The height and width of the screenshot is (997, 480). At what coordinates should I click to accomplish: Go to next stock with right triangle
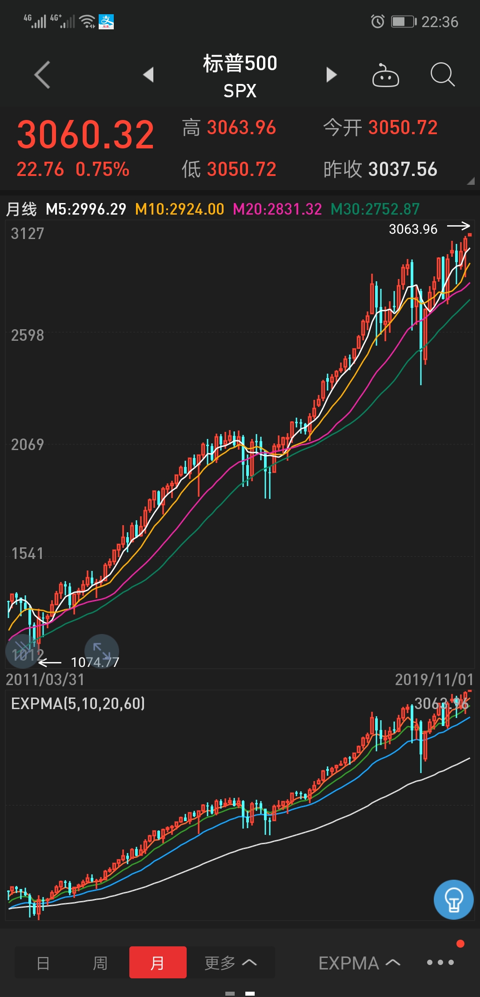tap(331, 75)
